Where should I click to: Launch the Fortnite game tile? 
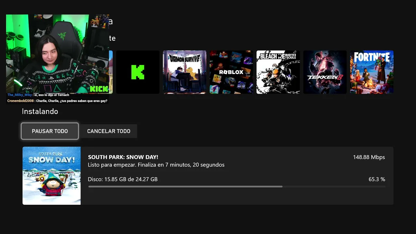[x=372, y=72]
